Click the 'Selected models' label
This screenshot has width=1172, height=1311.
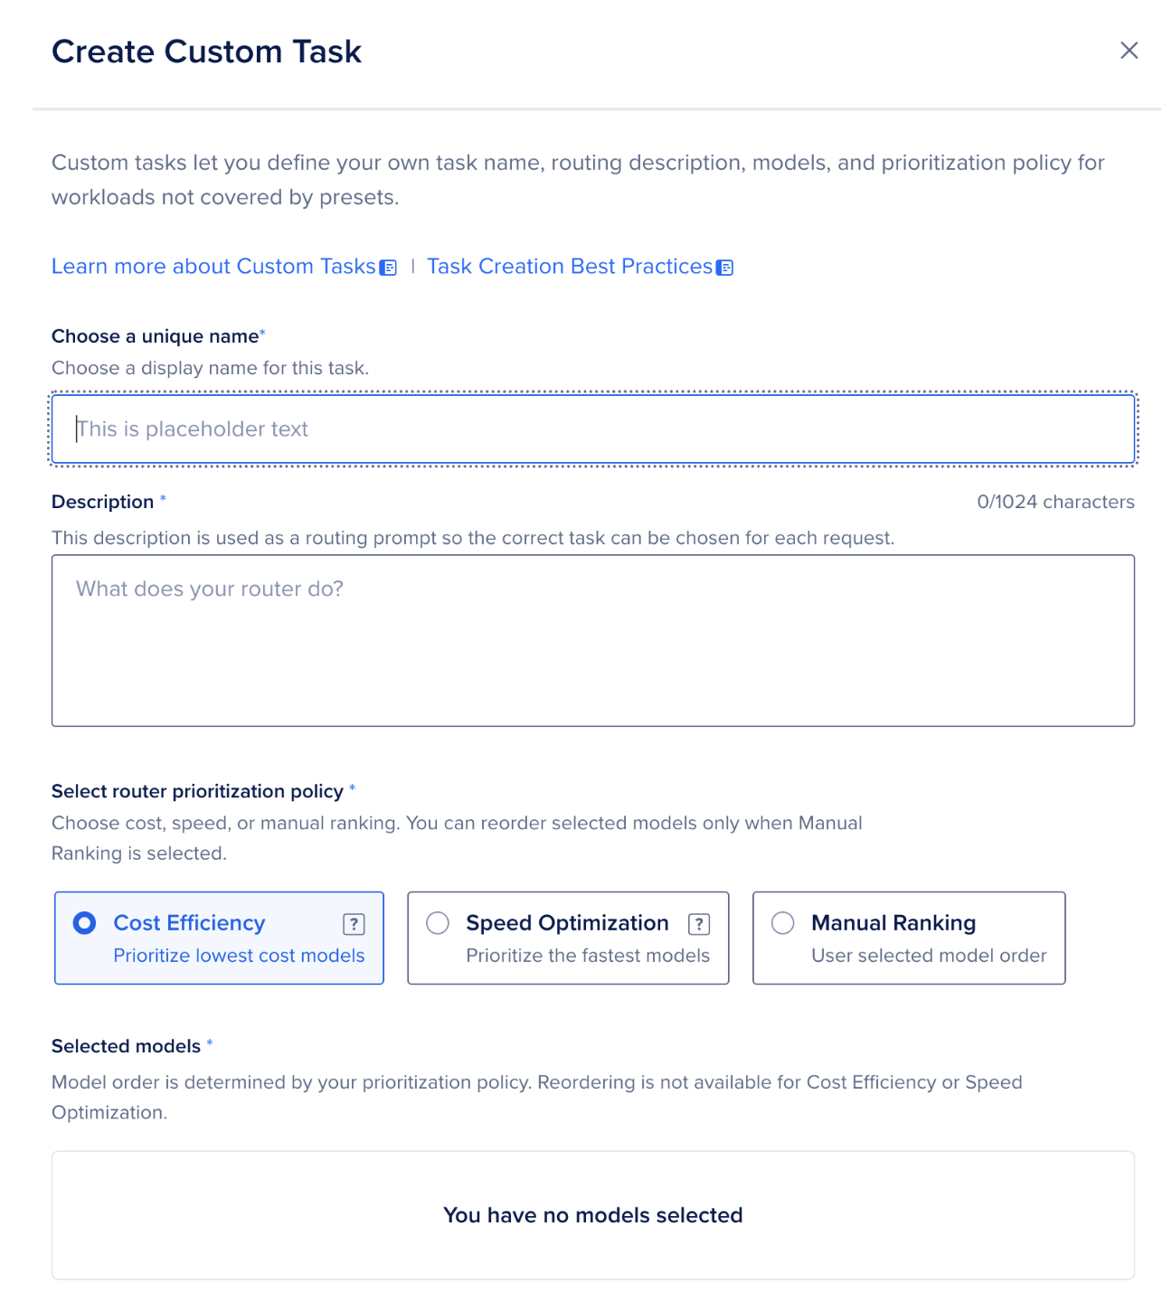tap(126, 1046)
